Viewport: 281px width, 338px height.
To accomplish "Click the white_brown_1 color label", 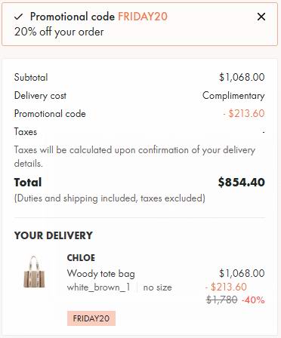I will [x=98, y=287].
